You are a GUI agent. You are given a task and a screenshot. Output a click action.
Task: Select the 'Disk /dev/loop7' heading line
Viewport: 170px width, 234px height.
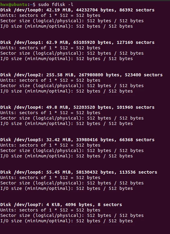(61, 205)
